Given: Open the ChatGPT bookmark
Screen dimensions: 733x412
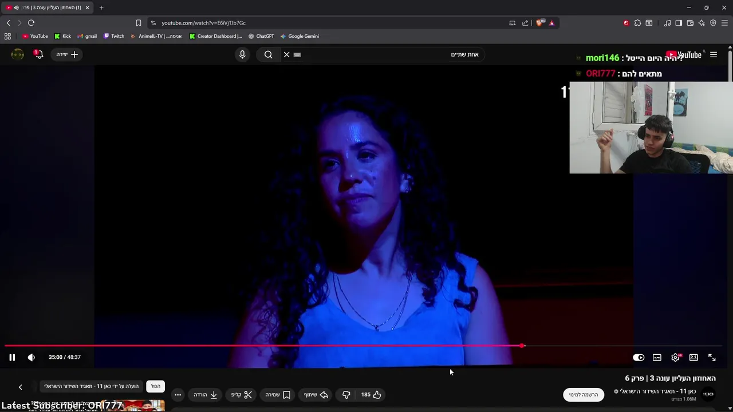Looking at the screenshot, I should point(261,36).
